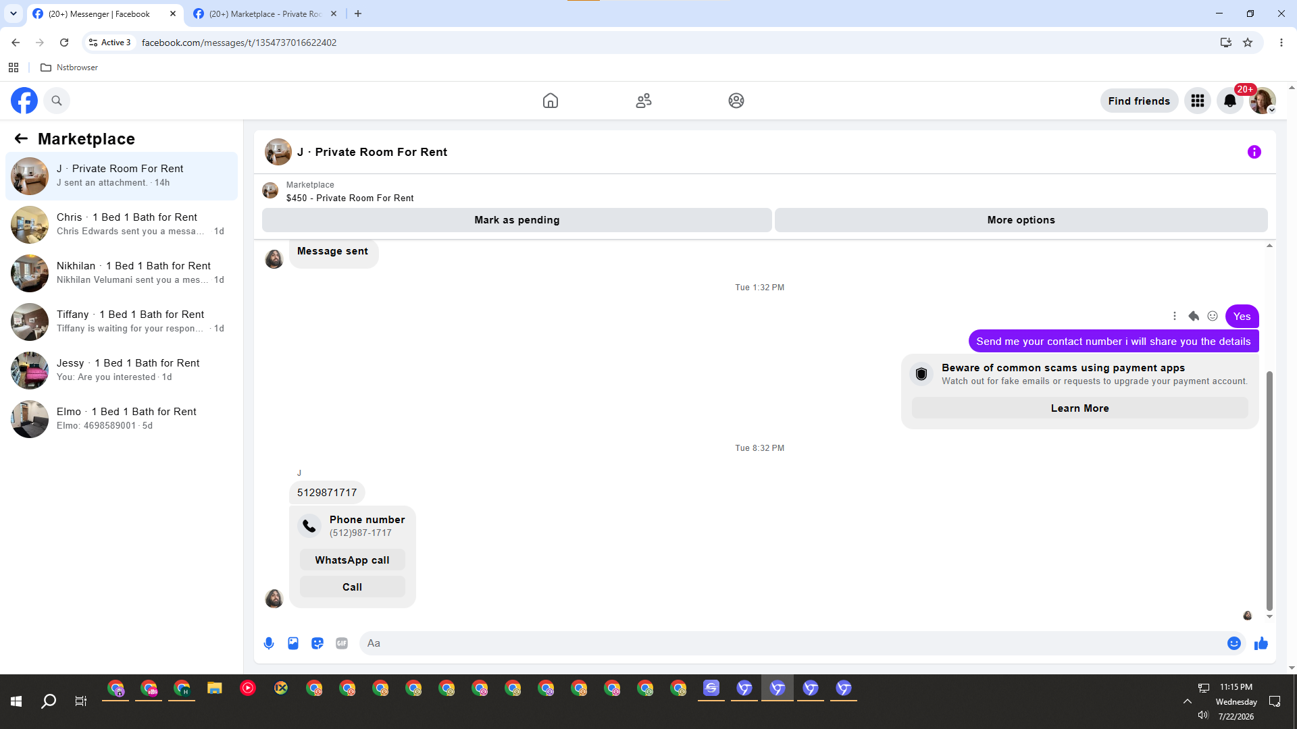The height and width of the screenshot is (729, 1297).
Task: Open More options for the listing
Action: [1021, 220]
